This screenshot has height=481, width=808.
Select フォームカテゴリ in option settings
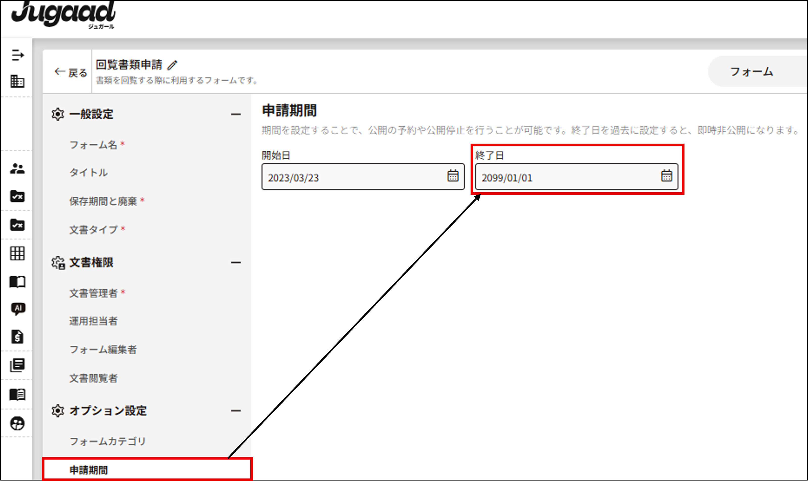pos(108,441)
